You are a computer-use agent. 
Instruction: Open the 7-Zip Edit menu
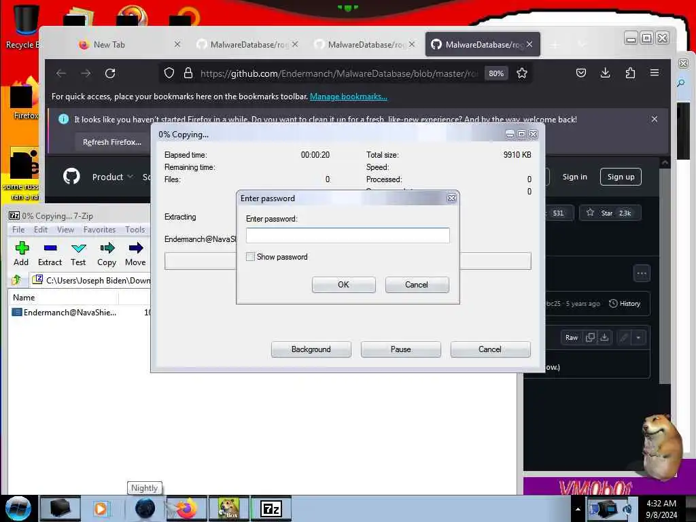41,230
